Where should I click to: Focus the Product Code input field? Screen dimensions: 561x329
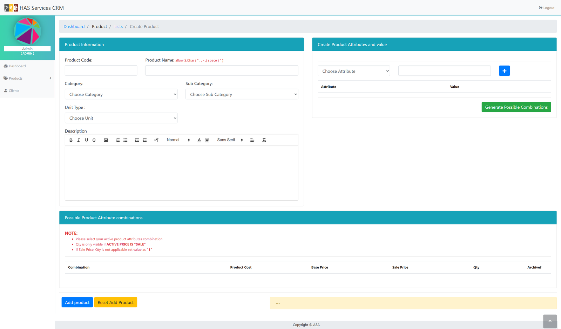[101, 70]
